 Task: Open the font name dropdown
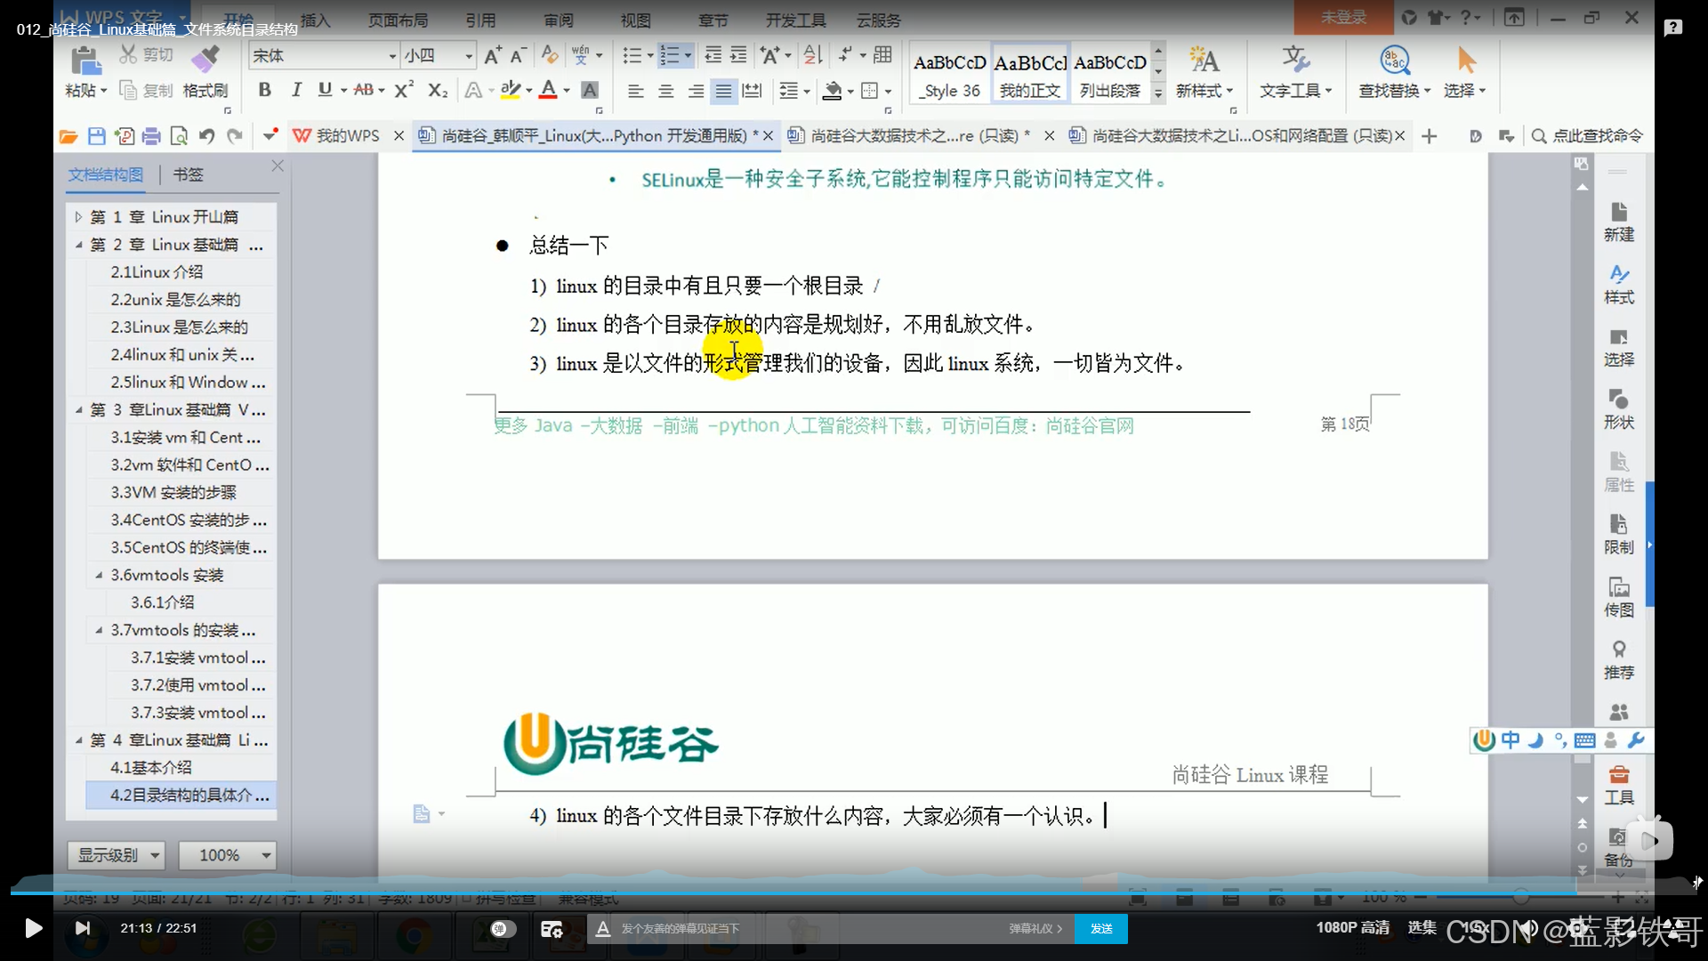392,56
